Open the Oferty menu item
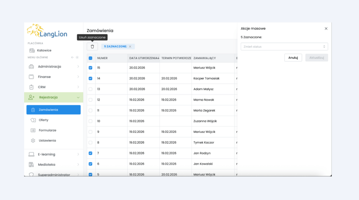The image size is (359, 200). (43, 120)
